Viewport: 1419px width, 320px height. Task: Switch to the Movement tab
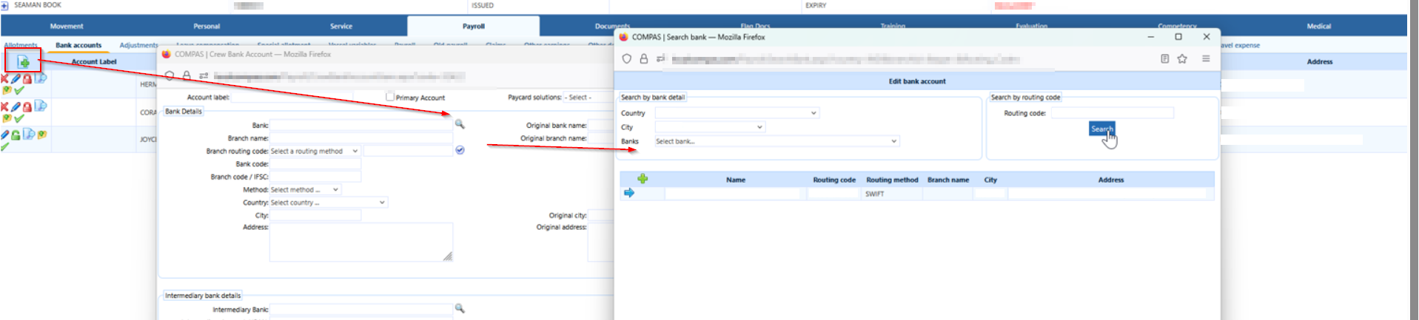click(x=67, y=26)
